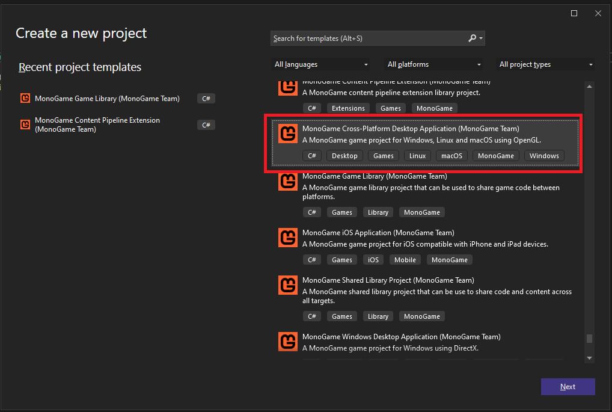Click the macOS tag
The width and height of the screenshot is (612, 412).
point(451,156)
